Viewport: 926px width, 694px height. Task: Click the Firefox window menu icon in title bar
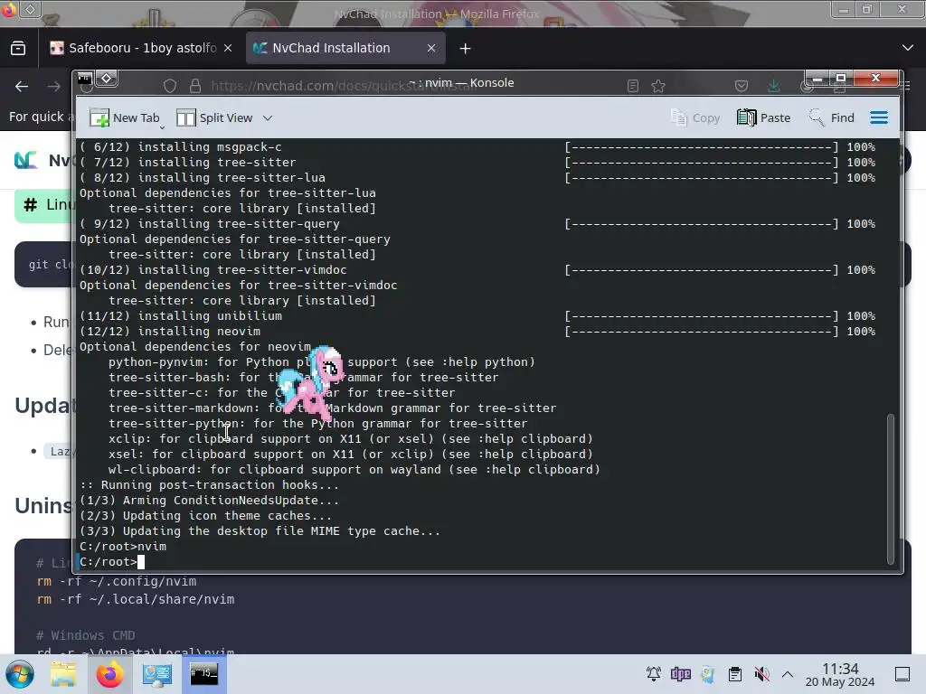tap(9, 10)
